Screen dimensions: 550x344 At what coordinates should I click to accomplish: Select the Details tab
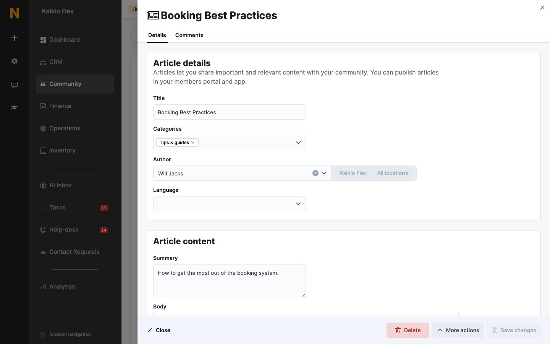(157, 35)
